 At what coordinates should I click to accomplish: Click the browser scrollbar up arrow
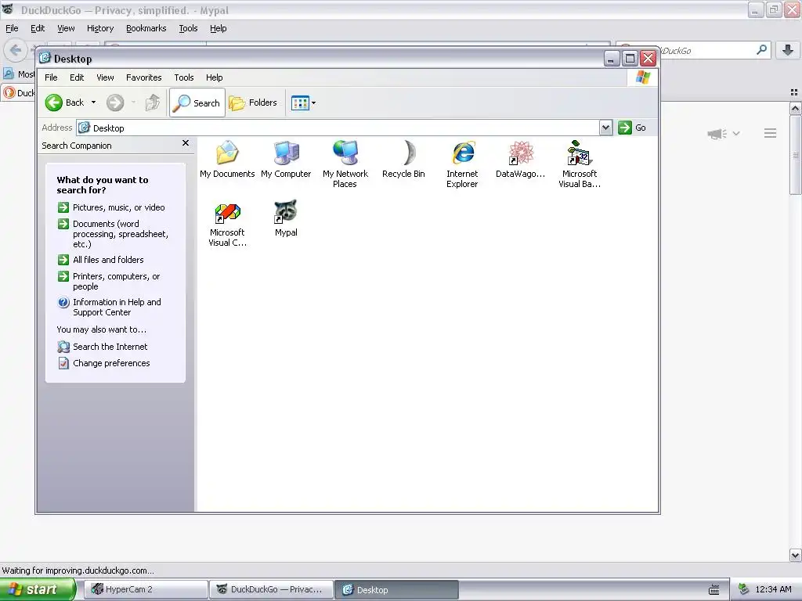click(795, 108)
